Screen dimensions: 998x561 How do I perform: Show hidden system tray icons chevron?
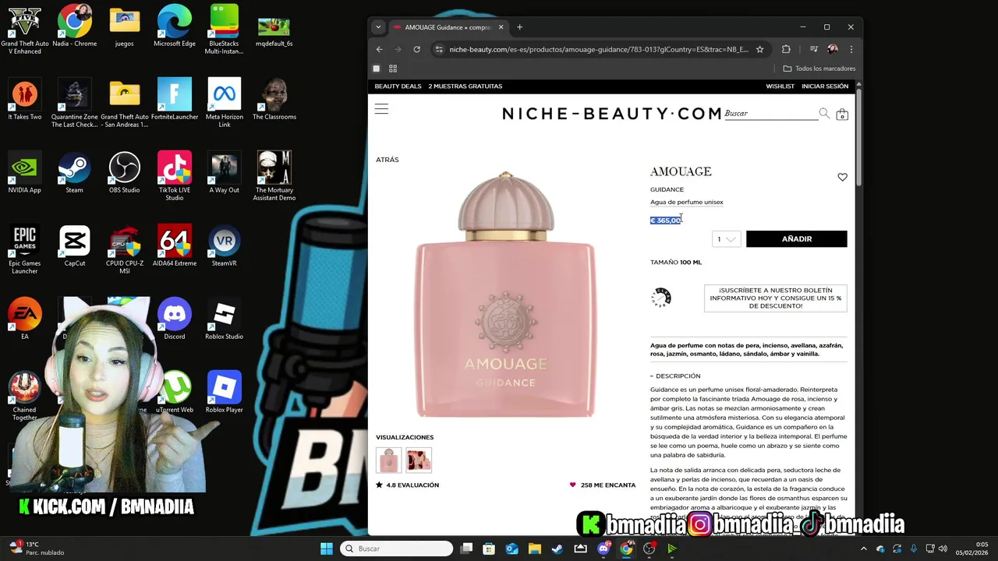(863, 549)
